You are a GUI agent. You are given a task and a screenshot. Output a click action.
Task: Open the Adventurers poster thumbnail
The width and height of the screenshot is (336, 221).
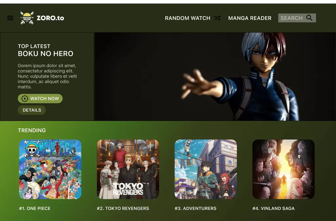point(206,169)
